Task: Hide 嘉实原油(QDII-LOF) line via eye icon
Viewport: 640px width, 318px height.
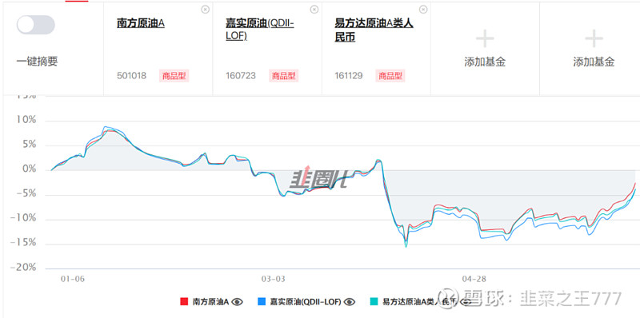Action: click(349, 302)
